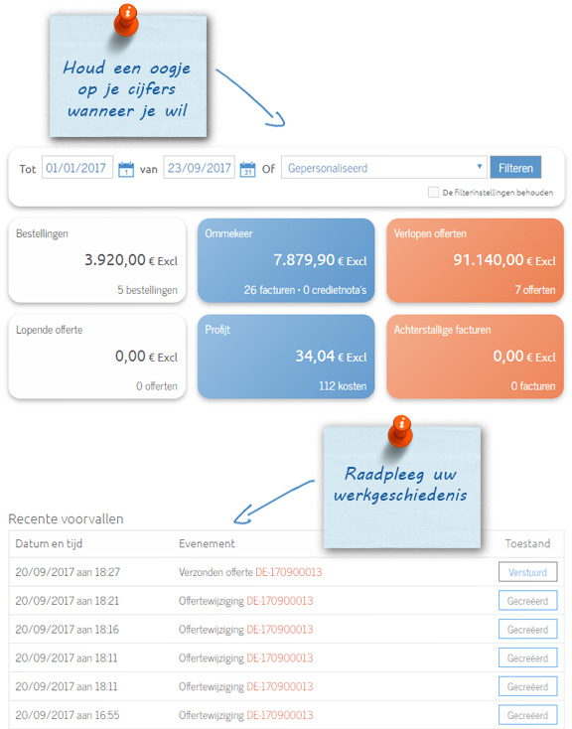Open the Achterstallige facturen card
The width and height of the screenshot is (572, 729).
[476, 357]
